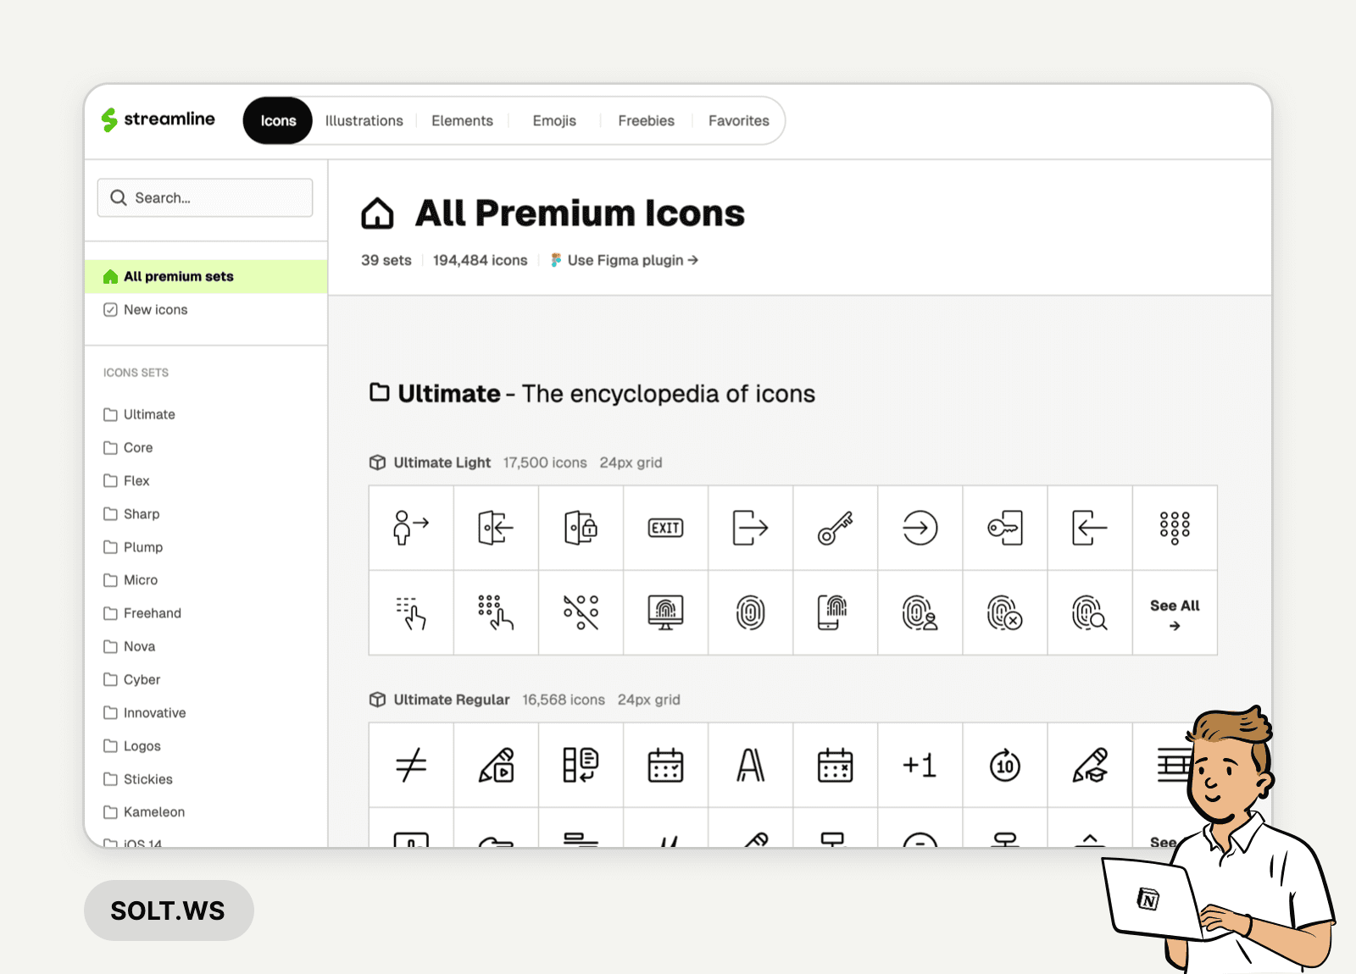
Task: Open the Innovative icon set folder
Action: click(145, 713)
